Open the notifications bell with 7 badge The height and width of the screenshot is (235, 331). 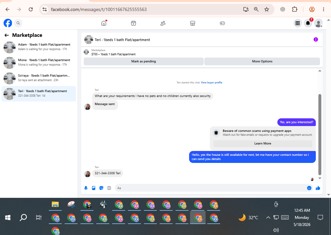(308, 23)
